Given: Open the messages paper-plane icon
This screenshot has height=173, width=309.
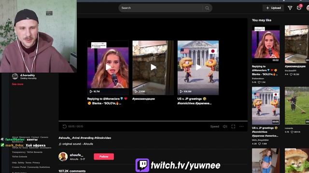Looking at the screenshot, I should 290,8.
